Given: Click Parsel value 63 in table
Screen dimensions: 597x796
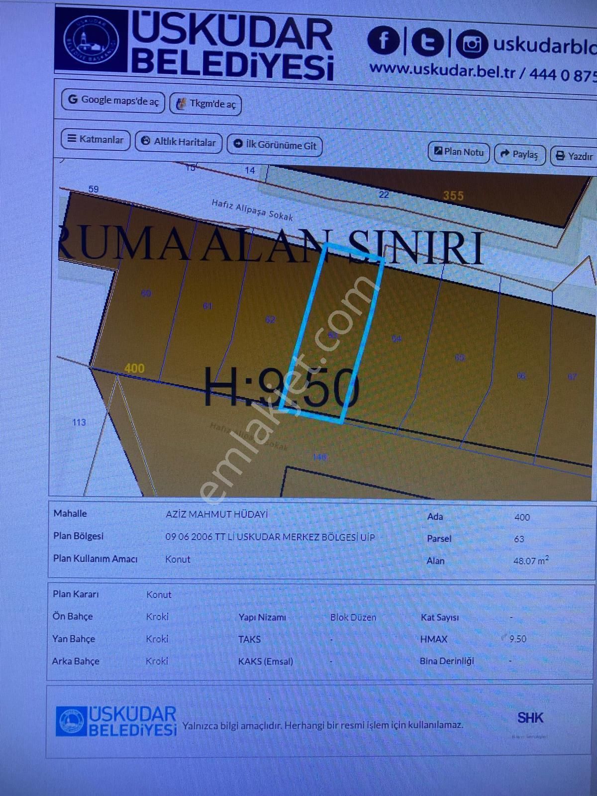Looking at the screenshot, I should coord(519,539).
